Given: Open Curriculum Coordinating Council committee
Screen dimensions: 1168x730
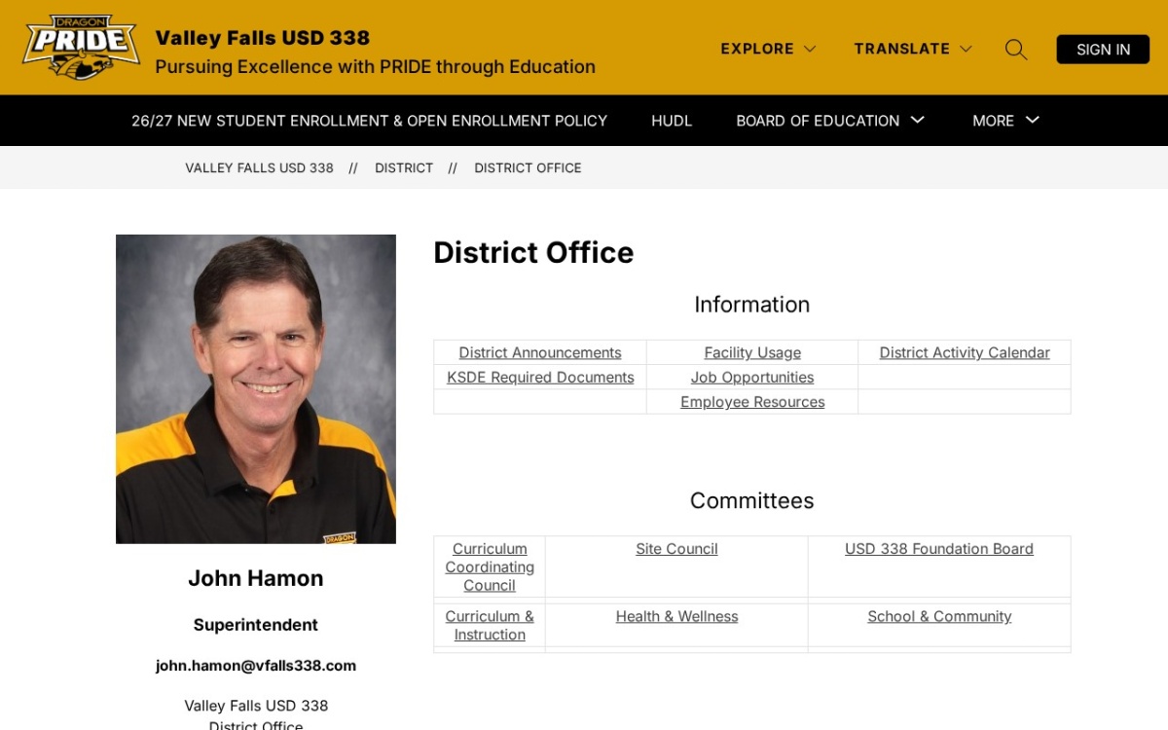Looking at the screenshot, I should (490, 566).
